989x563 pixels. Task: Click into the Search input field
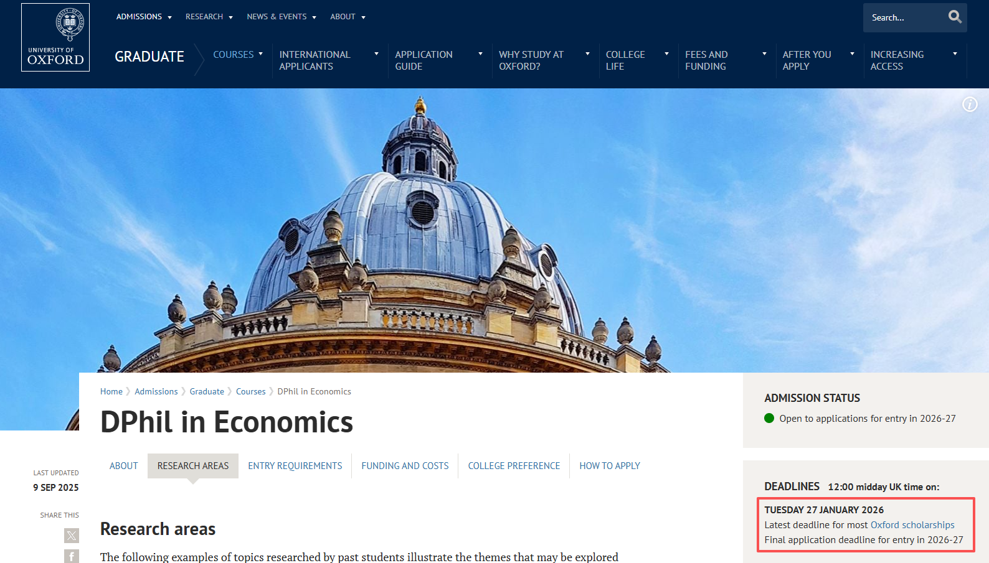click(903, 17)
